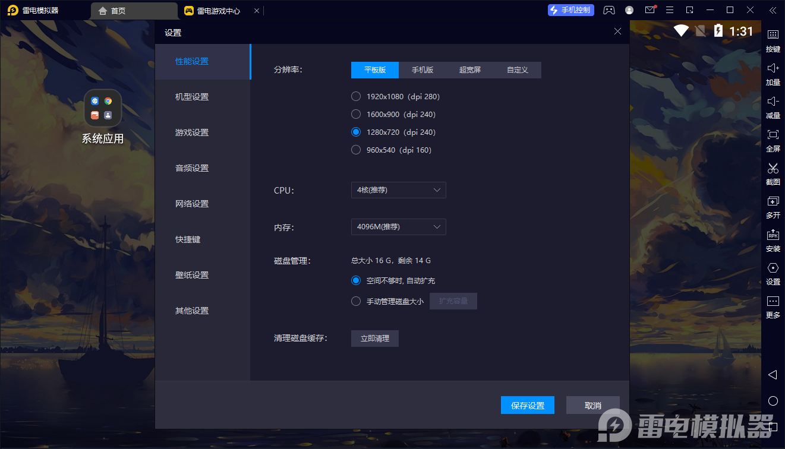
Task: Open the hamburger menu in the title bar
Action: (670, 10)
